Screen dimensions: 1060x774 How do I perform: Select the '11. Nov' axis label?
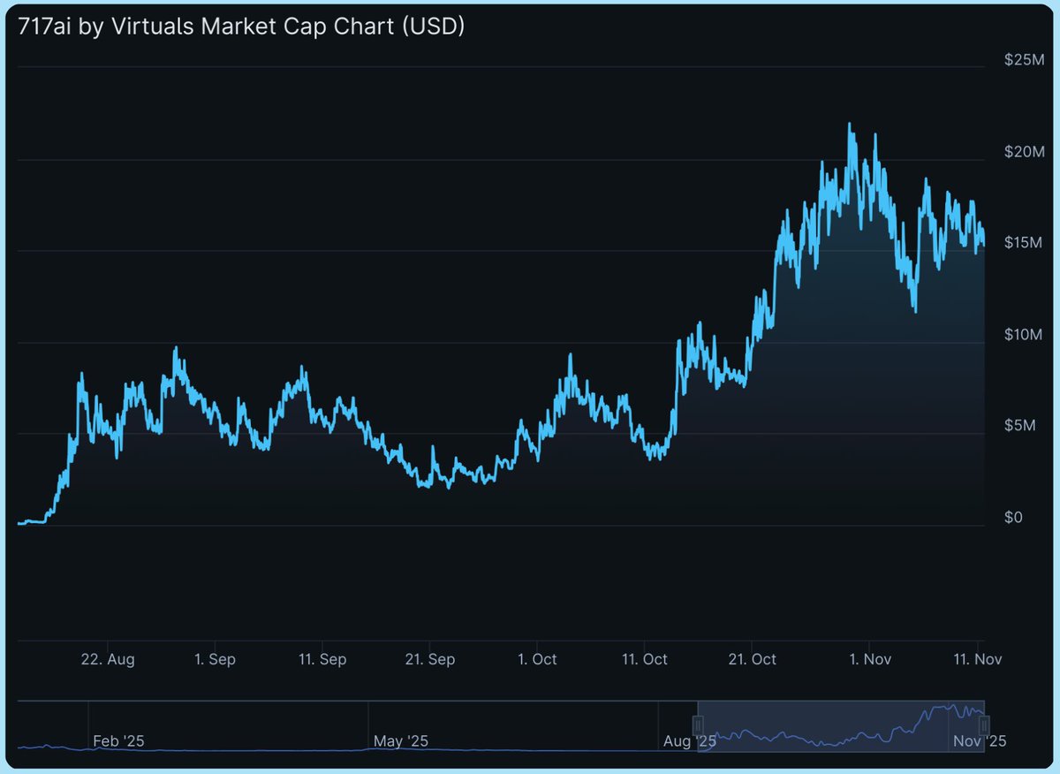[x=978, y=659]
